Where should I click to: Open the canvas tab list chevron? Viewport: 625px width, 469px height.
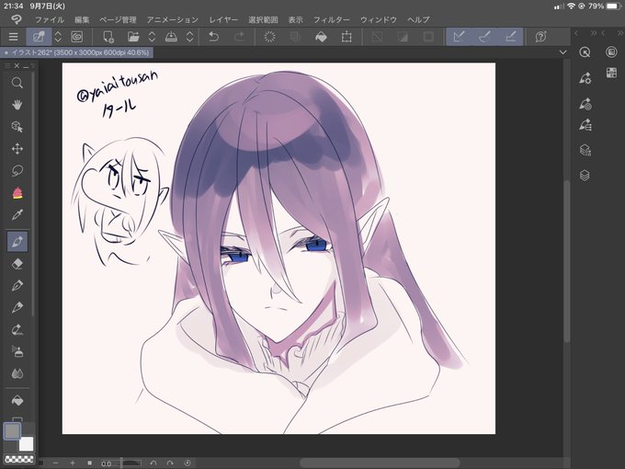(x=562, y=52)
